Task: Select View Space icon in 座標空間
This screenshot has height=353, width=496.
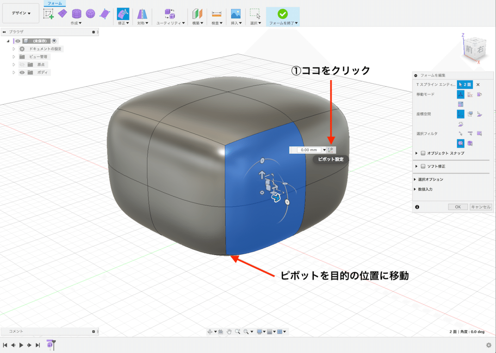Action: 470,114
